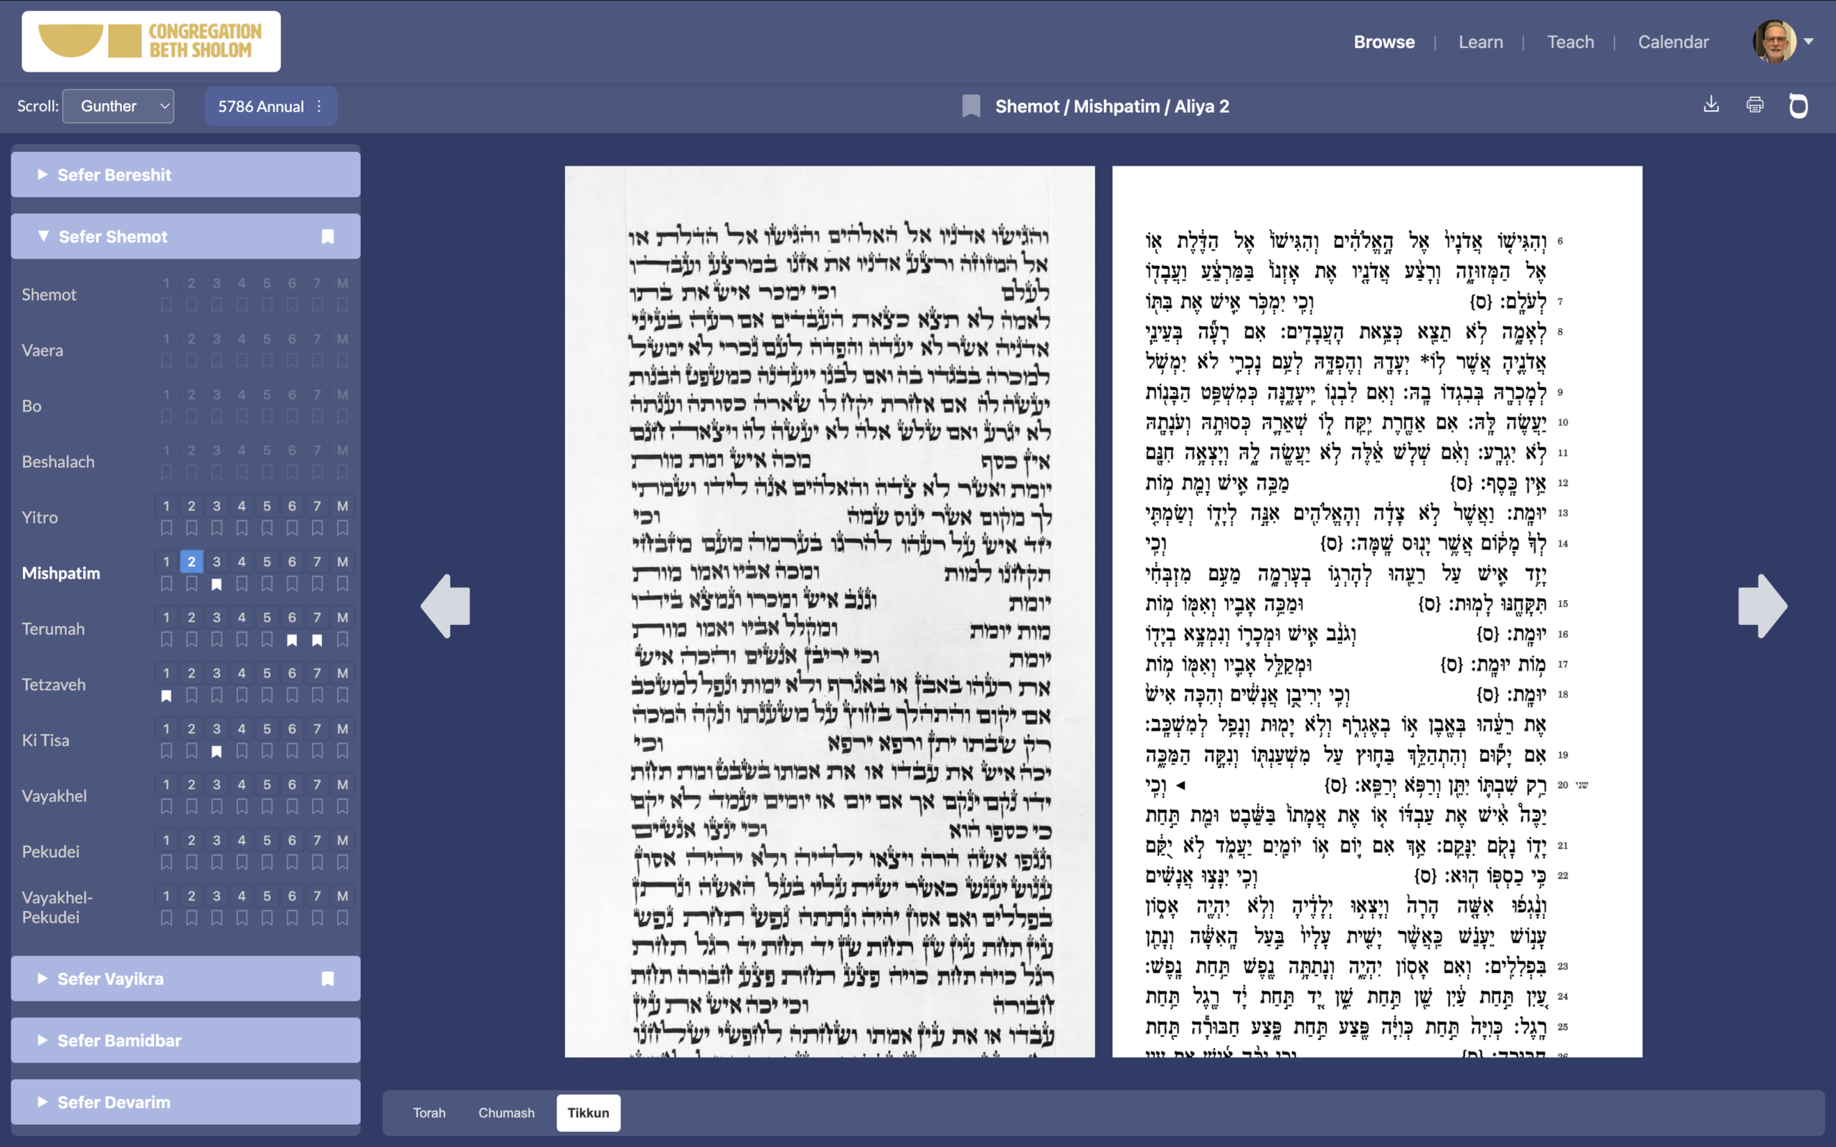
Task: Click the bookmark icon beside the Mishpatim title
Action: tap(971, 106)
